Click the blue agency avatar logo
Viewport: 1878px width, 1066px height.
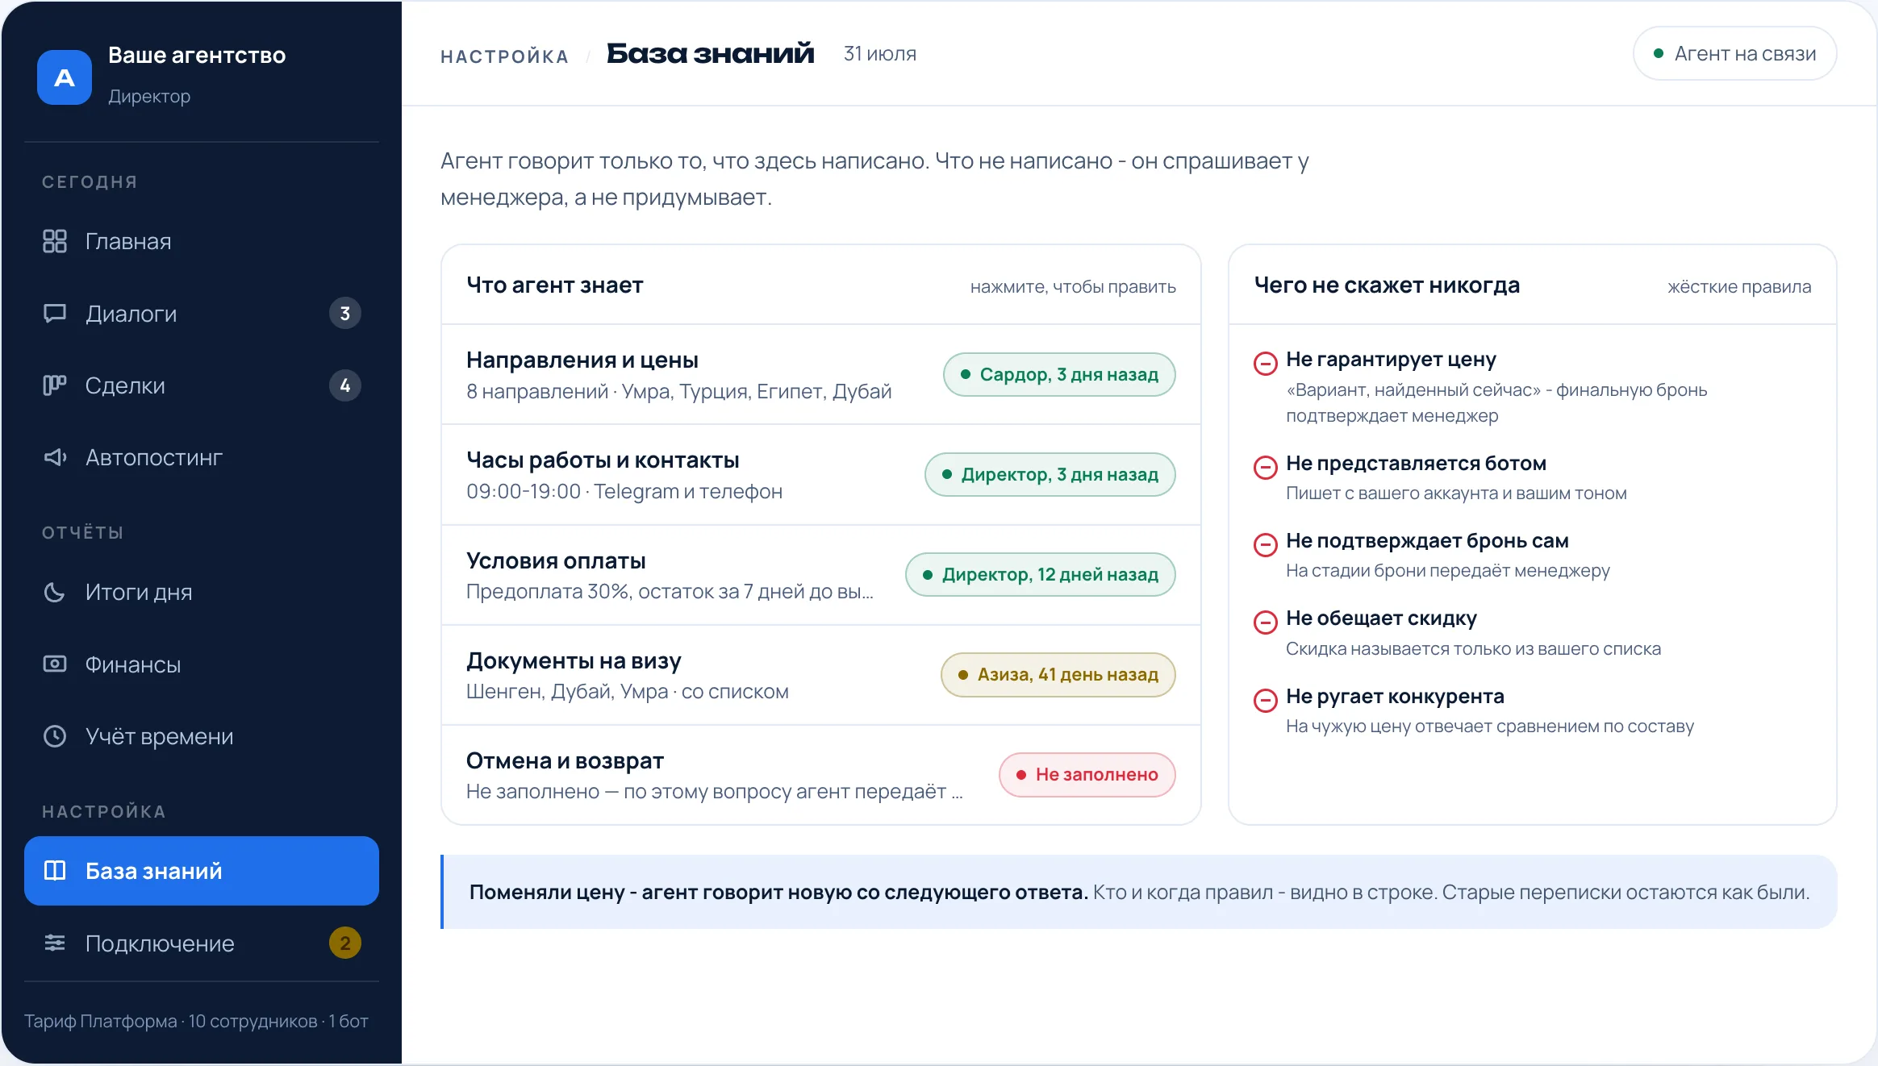(x=65, y=77)
